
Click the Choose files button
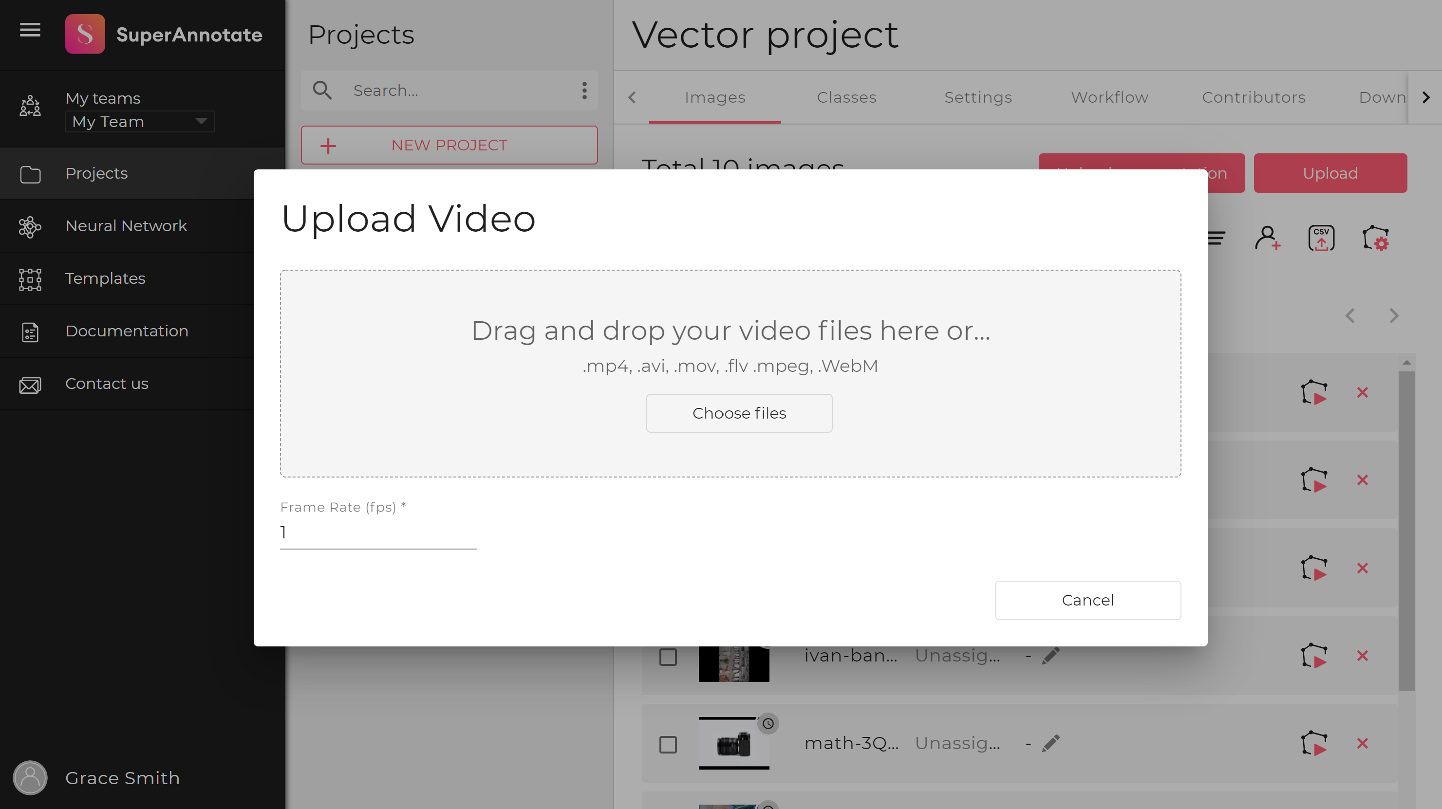point(739,413)
